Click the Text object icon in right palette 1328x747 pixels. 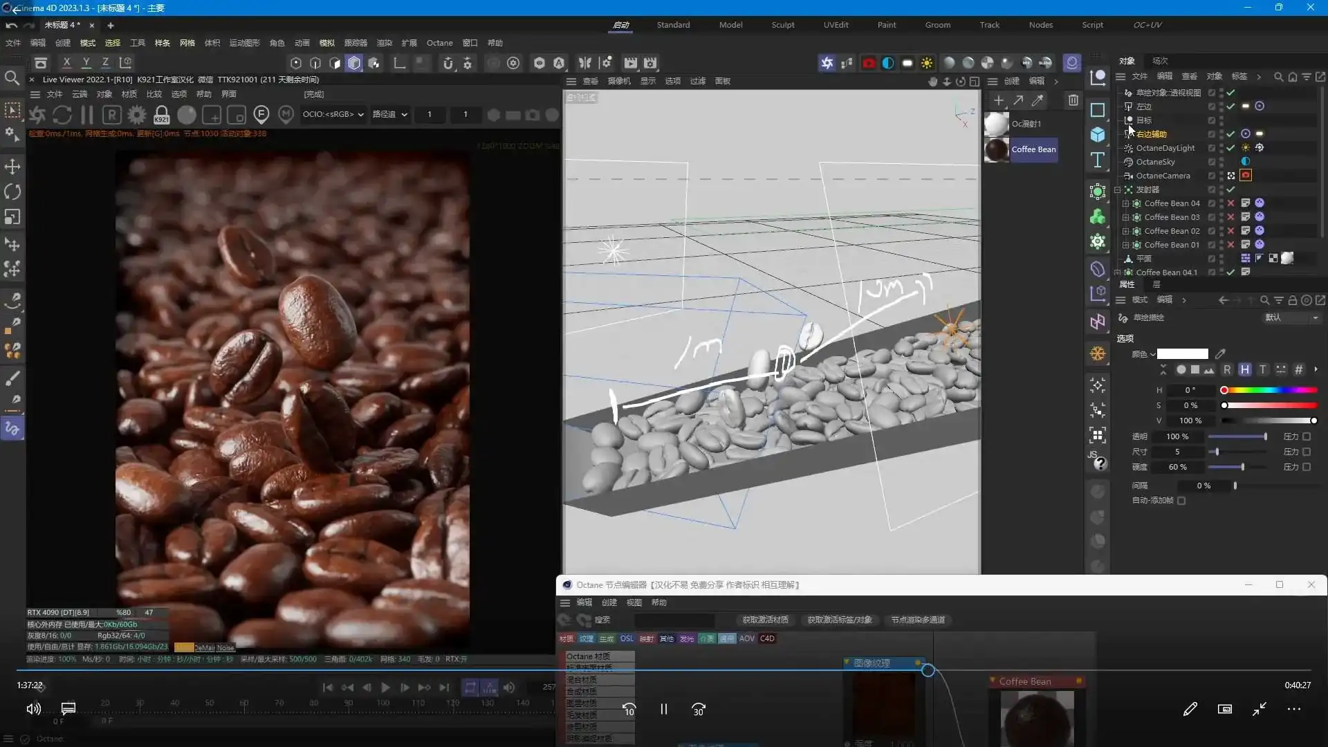(1098, 160)
